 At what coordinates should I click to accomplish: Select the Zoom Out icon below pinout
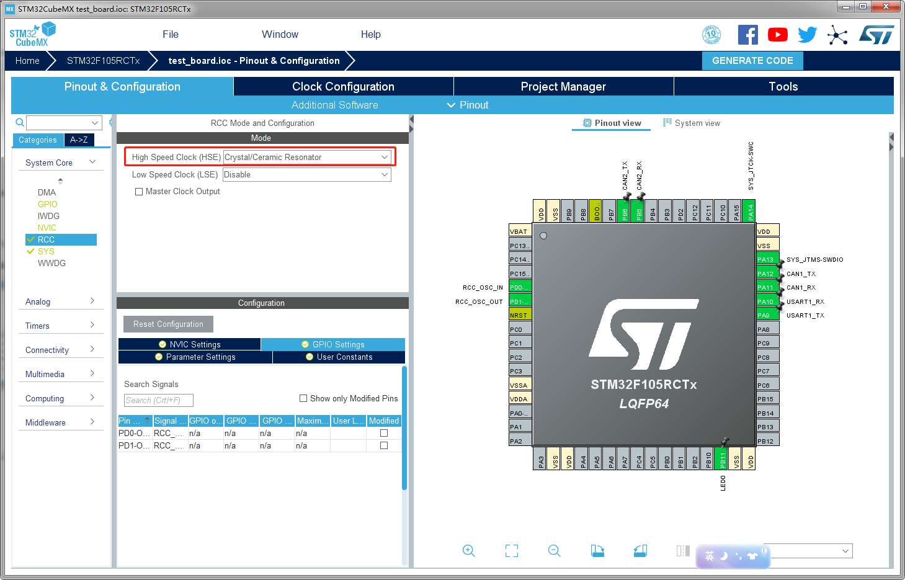pos(554,551)
